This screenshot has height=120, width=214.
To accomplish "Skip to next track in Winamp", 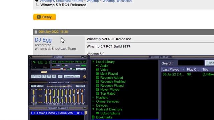I will tap(54, 76).
